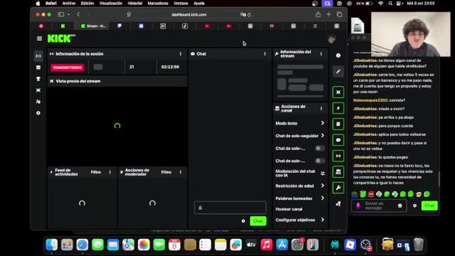This screenshot has height=256, width=455.
Task: Click the Safari share icon
Action: (318, 15)
